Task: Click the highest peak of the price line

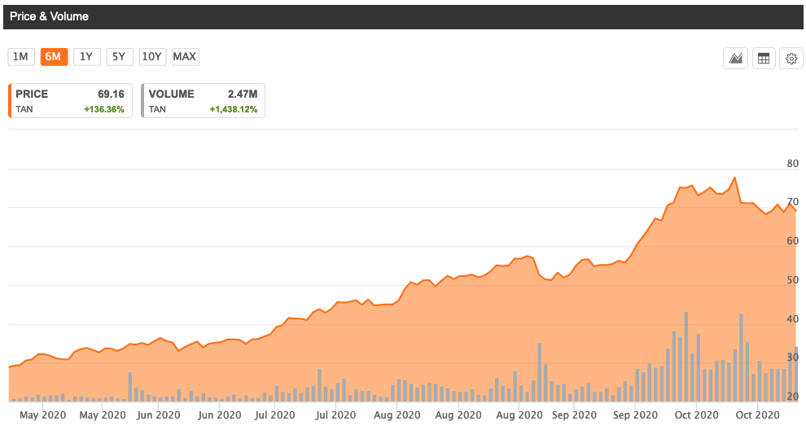Action: point(735,178)
